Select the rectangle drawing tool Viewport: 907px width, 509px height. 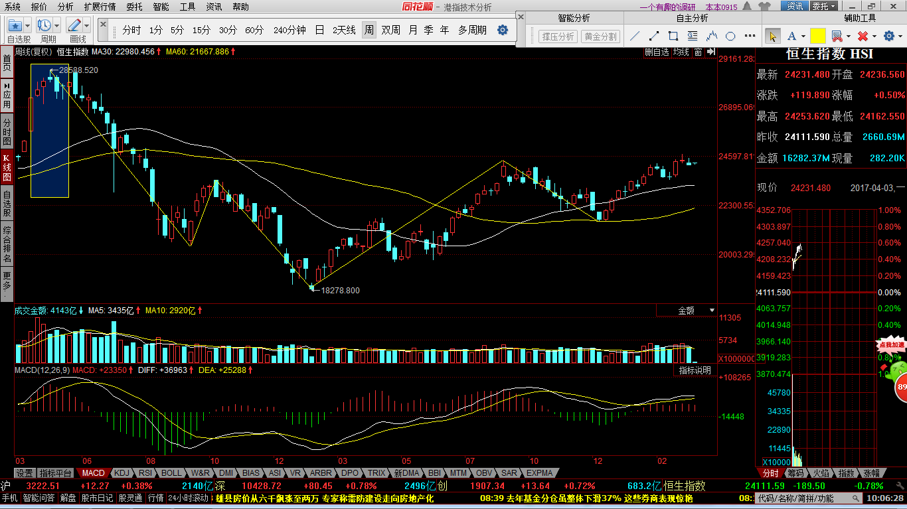tap(673, 36)
